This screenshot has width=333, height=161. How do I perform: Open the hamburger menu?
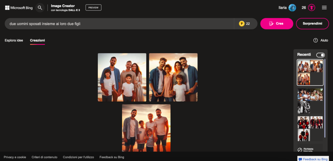pyautogui.click(x=324, y=8)
